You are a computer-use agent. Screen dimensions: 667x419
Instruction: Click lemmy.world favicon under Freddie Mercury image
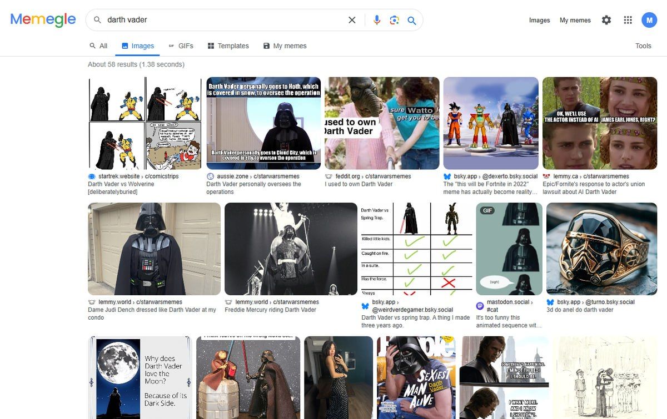(228, 302)
